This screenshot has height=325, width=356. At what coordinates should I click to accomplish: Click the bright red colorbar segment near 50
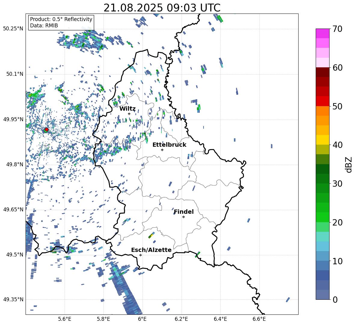[323, 101]
